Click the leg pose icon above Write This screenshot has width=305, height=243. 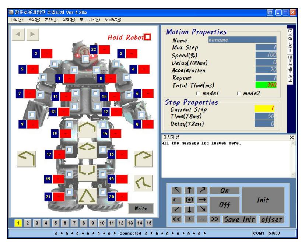coord(144,183)
